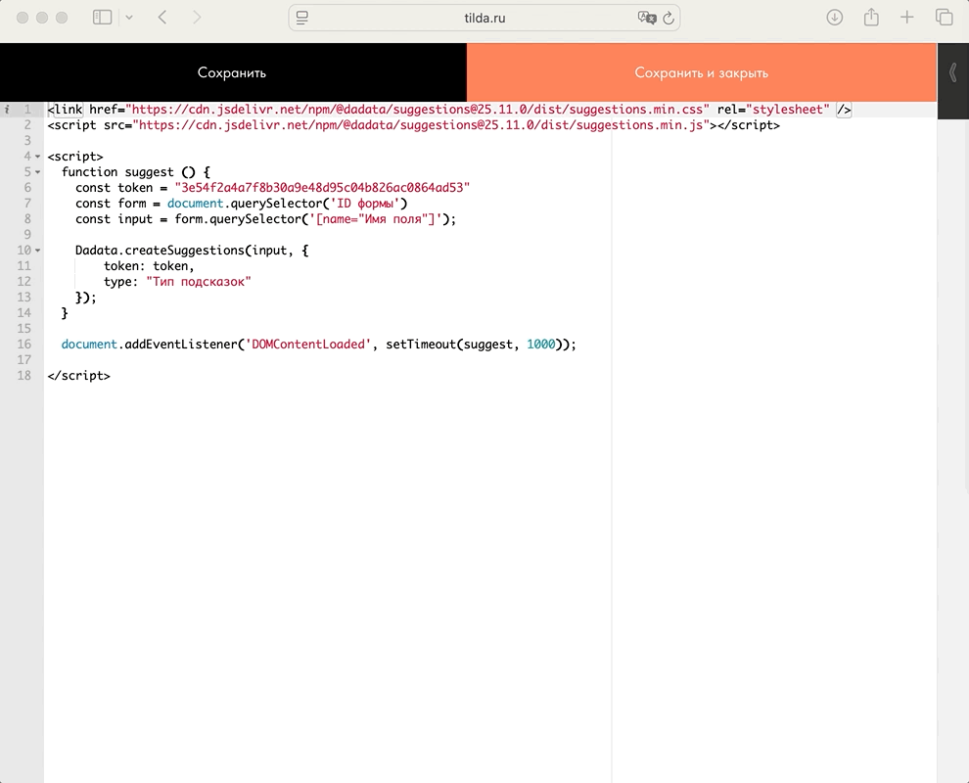
Task: Collapse the script block on line 4
Action: click(x=38, y=157)
